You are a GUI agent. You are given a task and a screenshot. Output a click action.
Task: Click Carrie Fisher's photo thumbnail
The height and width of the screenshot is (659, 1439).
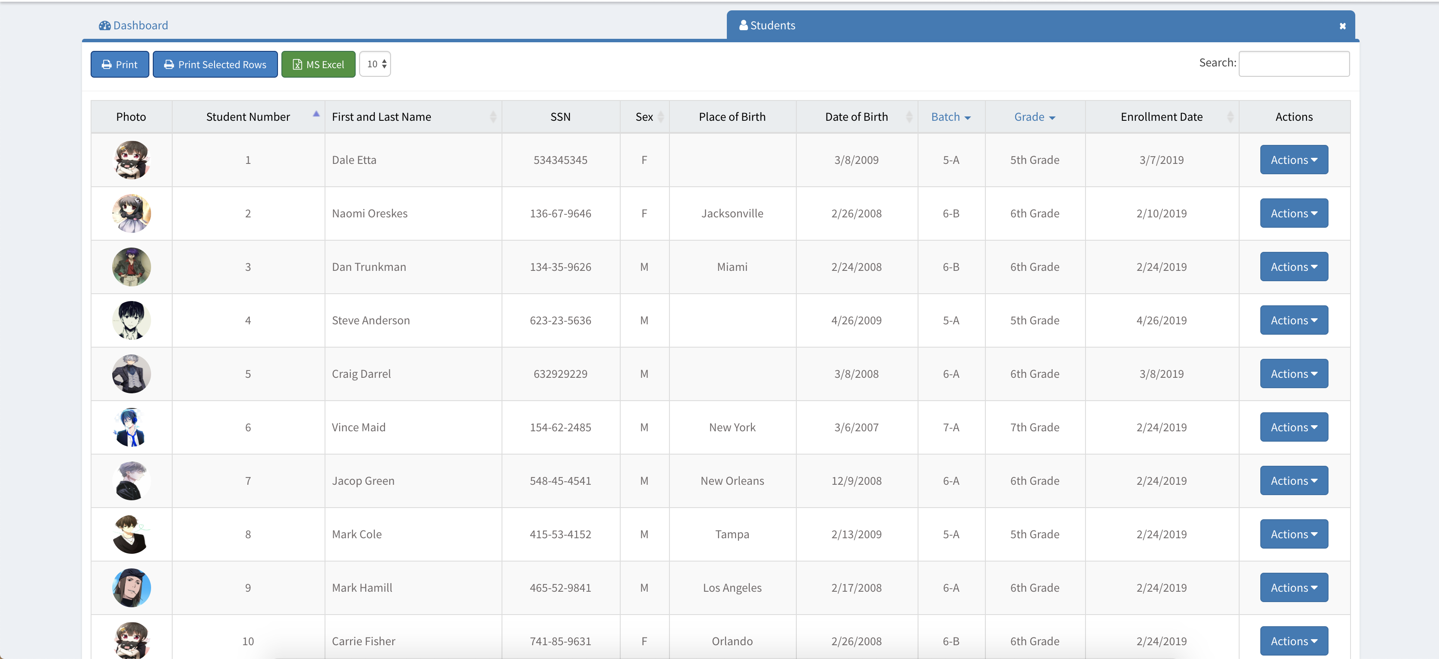point(131,640)
